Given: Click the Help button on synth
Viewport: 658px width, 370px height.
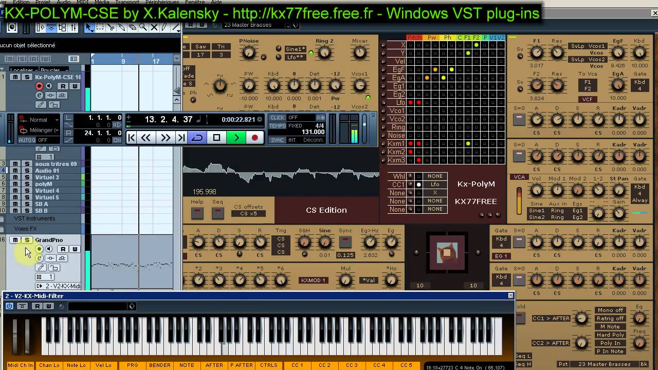Looking at the screenshot, I should 197,212.
